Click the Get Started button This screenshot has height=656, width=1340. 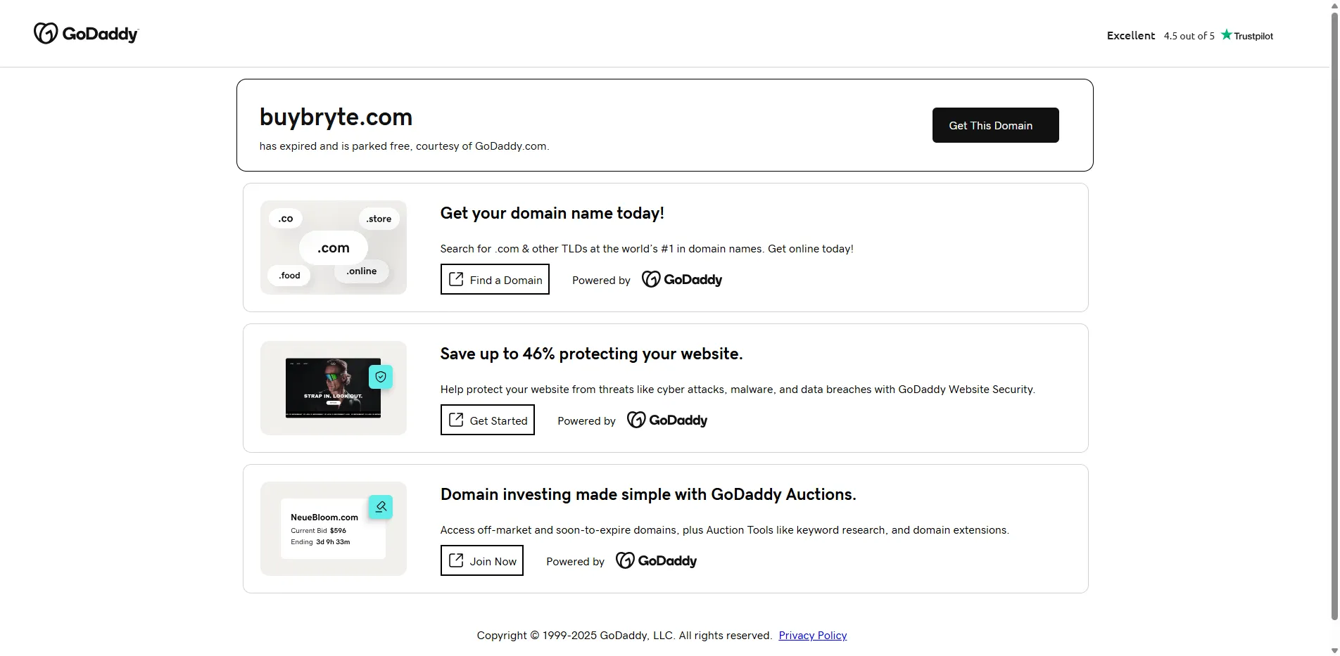tap(487, 420)
